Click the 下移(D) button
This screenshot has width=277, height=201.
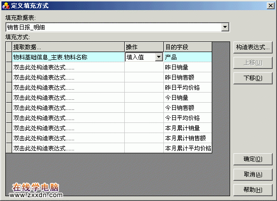pyautogui.click(x=253, y=78)
